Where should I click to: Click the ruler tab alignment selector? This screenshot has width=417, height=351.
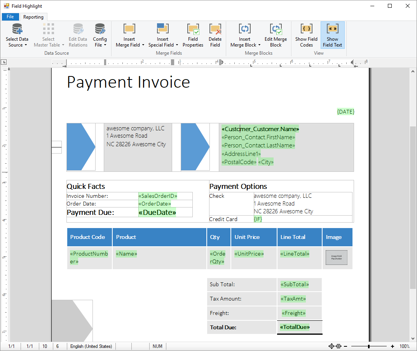(4, 62)
